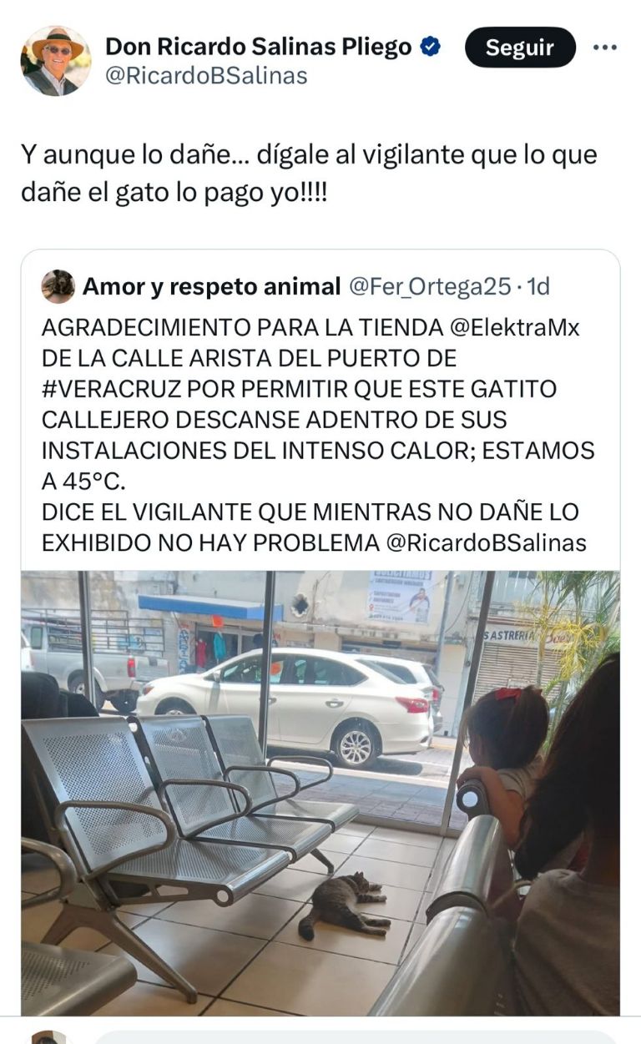Open the cat photo in quoted tweet
This screenshot has height=1044, width=641.
[x=320, y=793]
